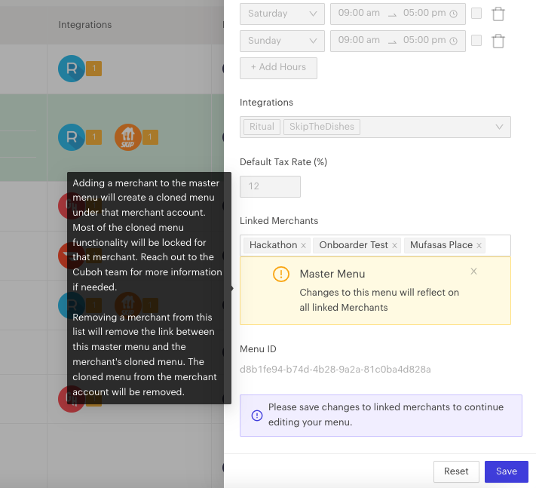Screen dimensions: 536x488
Task: Click the info icon in save notice
Action: coord(257,415)
